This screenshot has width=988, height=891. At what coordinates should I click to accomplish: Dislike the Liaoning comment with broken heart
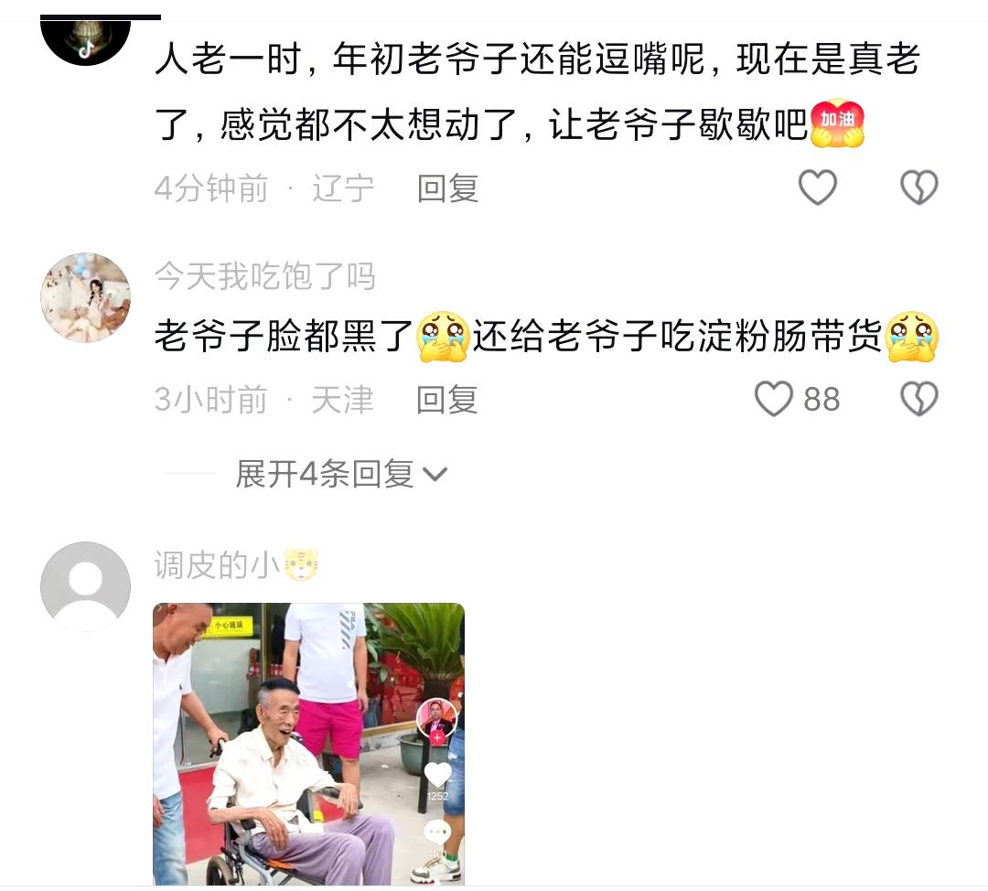pyautogui.click(x=919, y=188)
